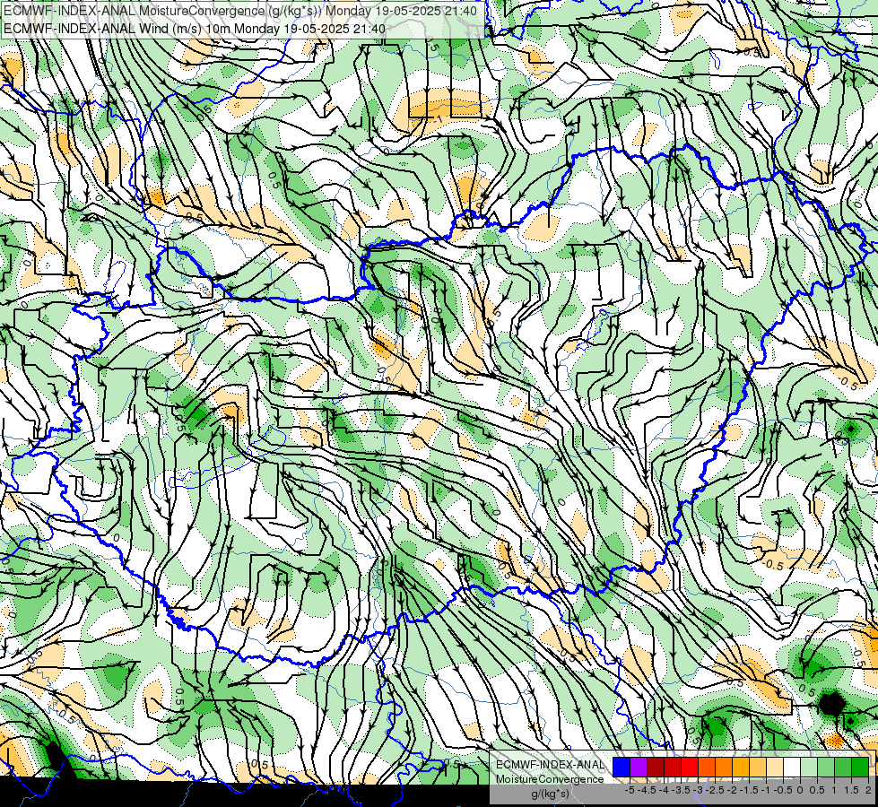Viewport: 878px width, 807px height.
Task: Pick the peach legend swatch left of white
Action: pyautogui.click(x=774, y=767)
